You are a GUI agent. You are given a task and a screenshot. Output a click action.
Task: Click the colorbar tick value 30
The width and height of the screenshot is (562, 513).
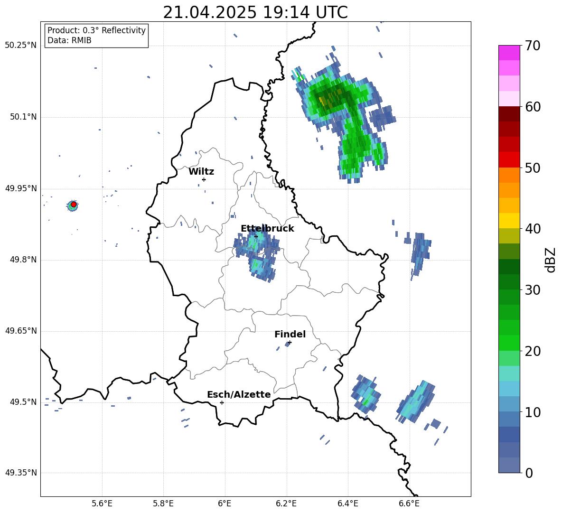(x=532, y=290)
